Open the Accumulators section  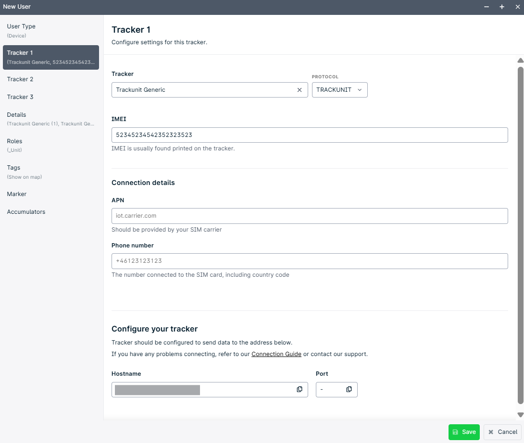tap(51, 212)
